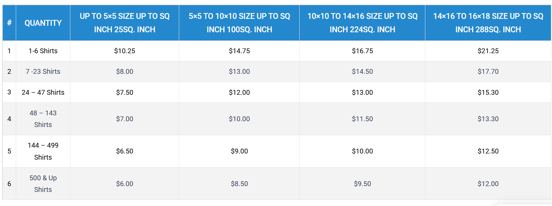Click the $21.25 price cell

pos(488,51)
